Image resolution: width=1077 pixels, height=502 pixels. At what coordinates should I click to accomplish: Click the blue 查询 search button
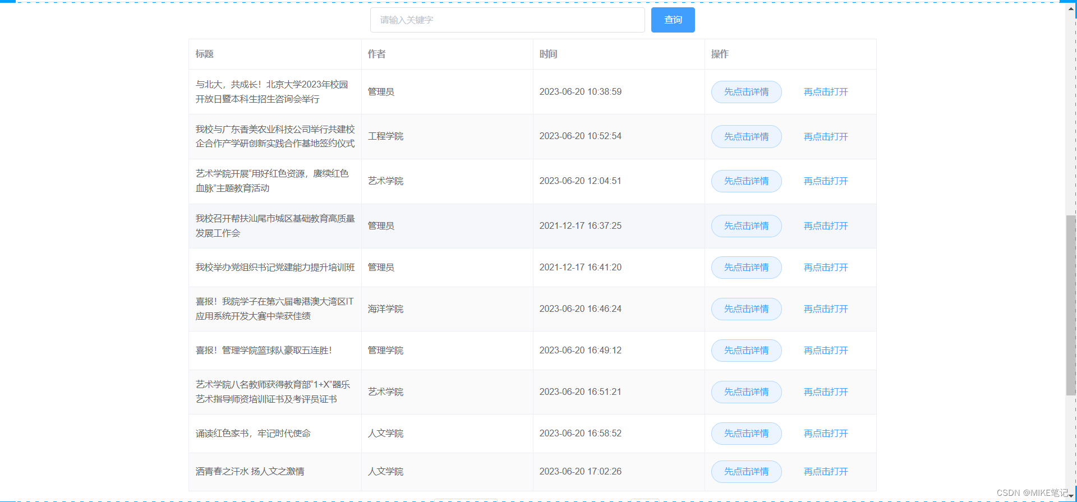[673, 20]
